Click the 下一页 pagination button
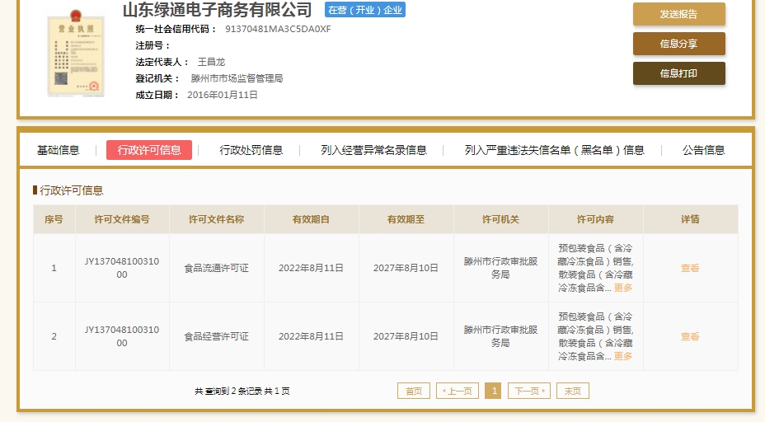This screenshot has width=765, height=422. [528, 391]
